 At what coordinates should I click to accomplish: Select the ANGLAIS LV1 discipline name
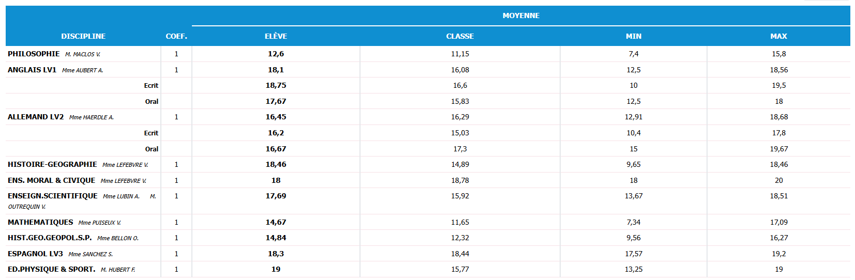click(x=32, y=70)
